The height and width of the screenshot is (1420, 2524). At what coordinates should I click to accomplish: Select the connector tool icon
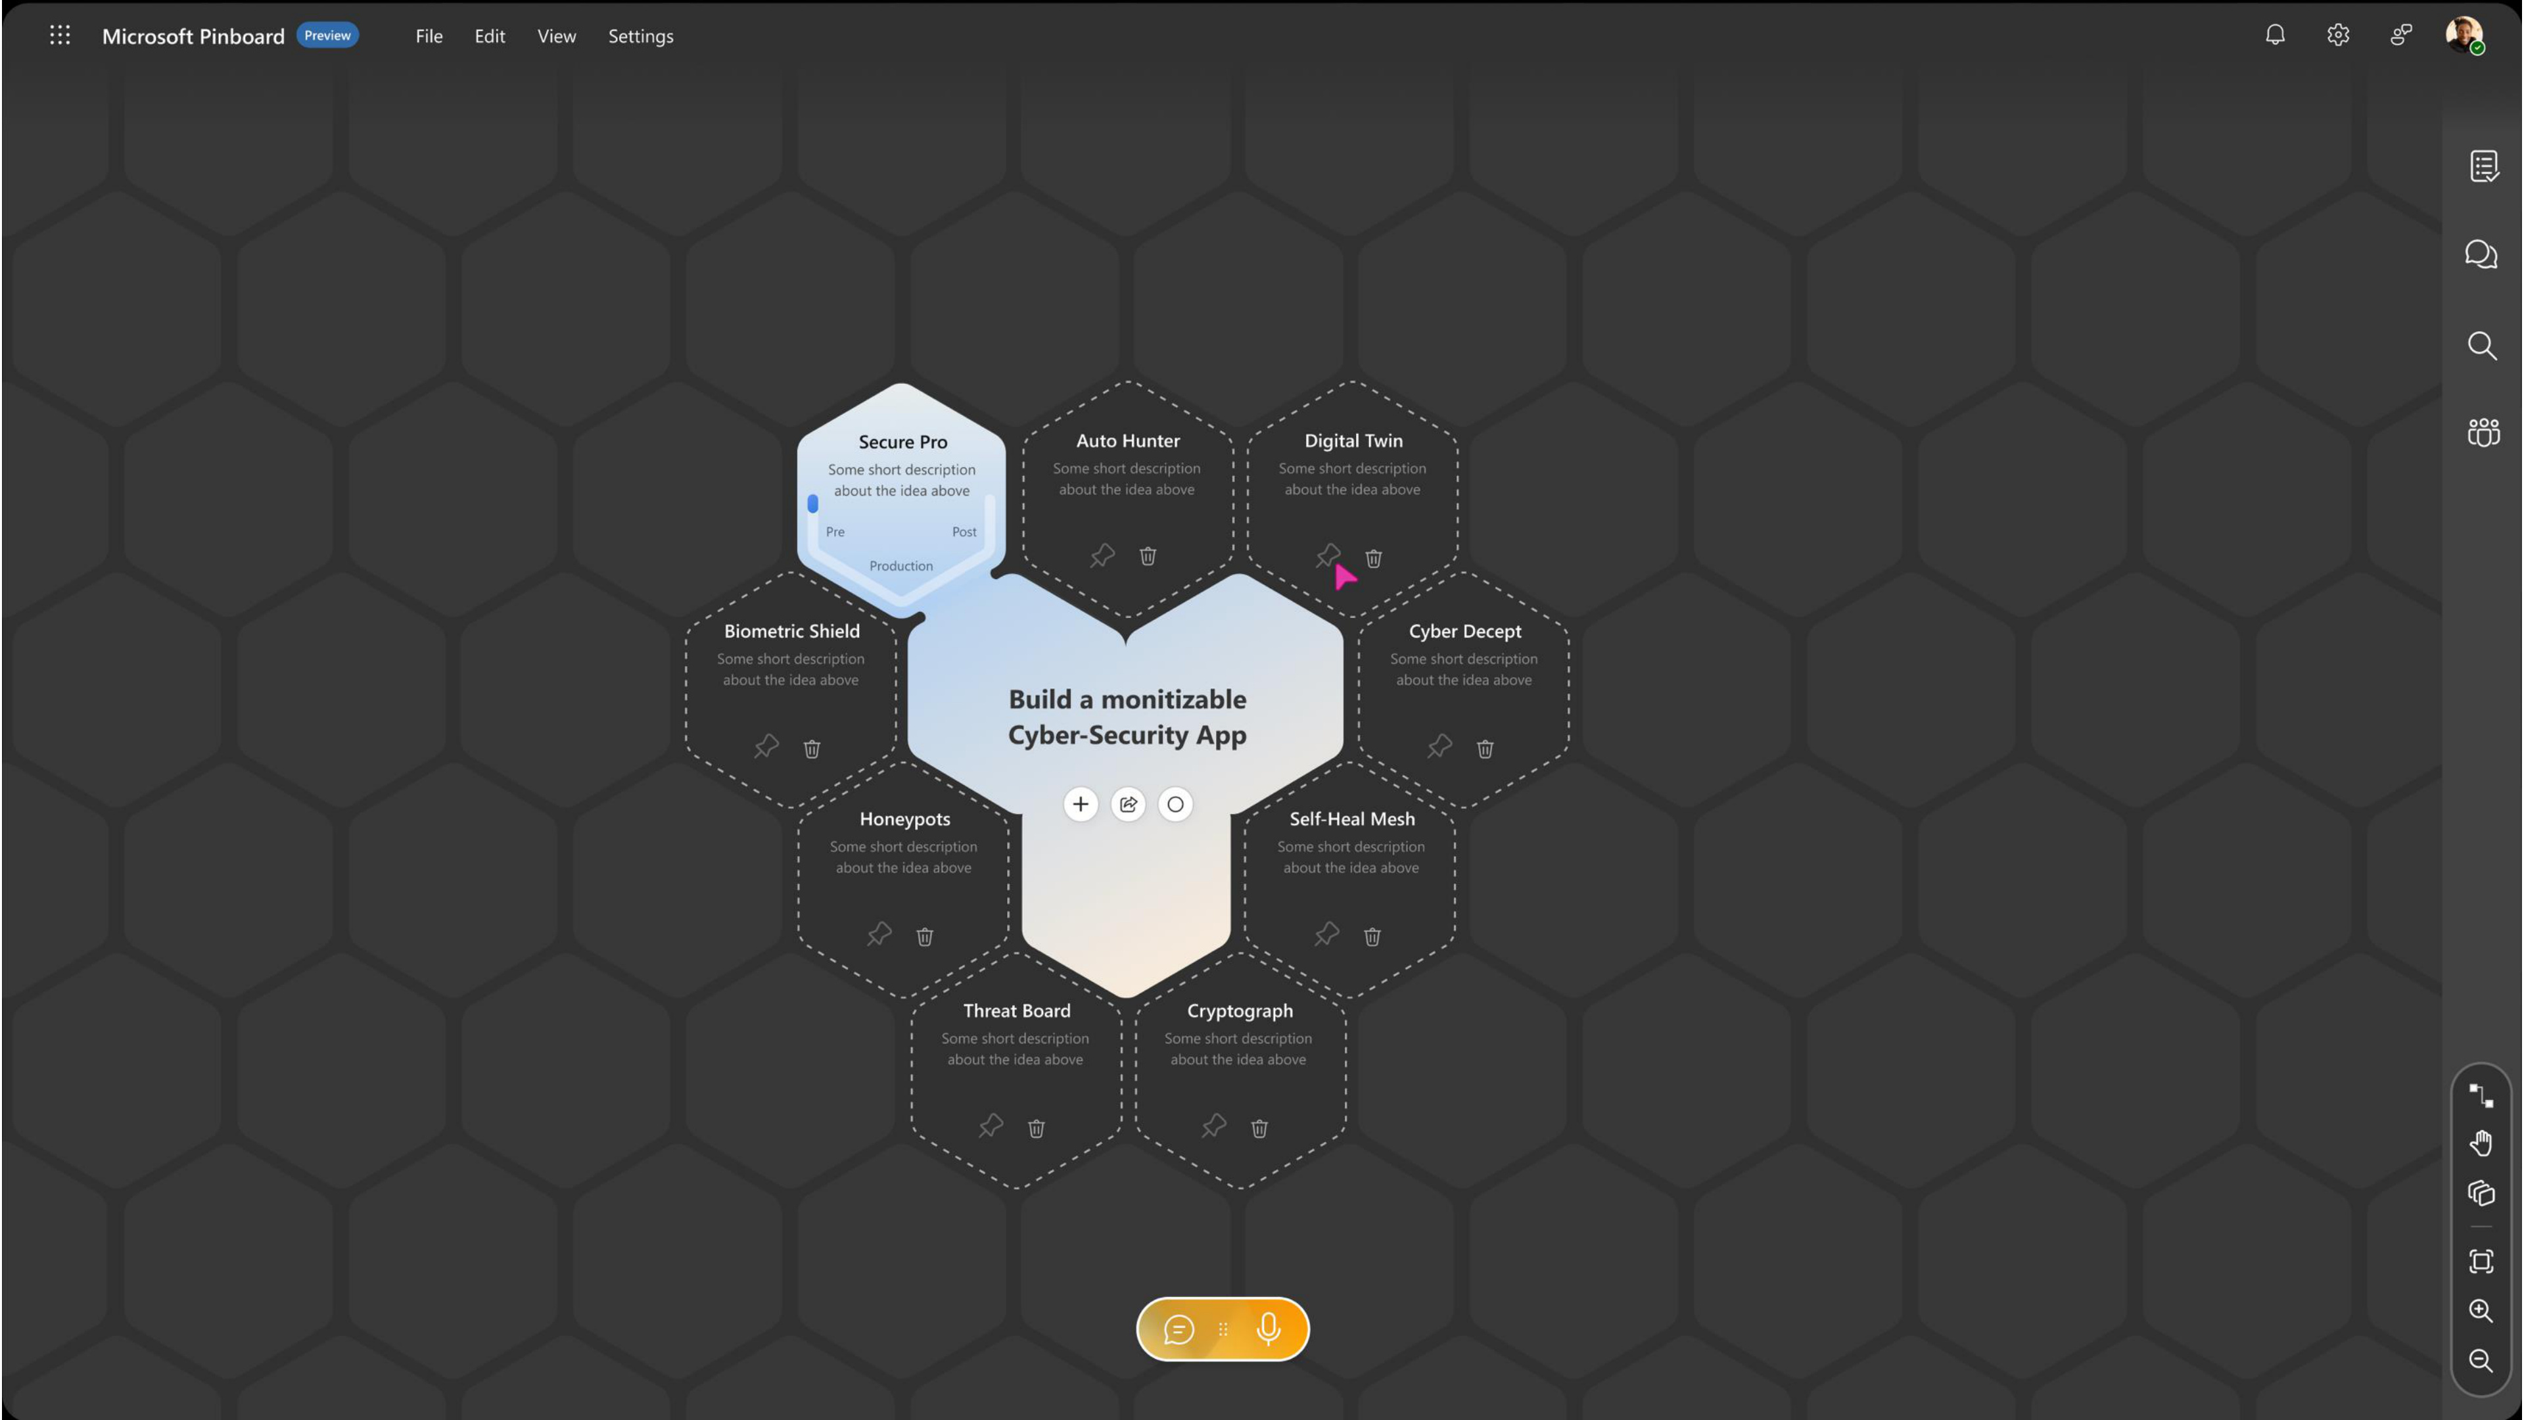[2481, 1095]
